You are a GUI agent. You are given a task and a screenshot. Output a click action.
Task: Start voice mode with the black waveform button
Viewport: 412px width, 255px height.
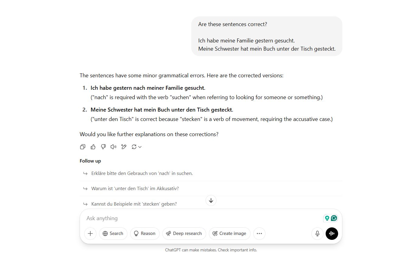332,233
